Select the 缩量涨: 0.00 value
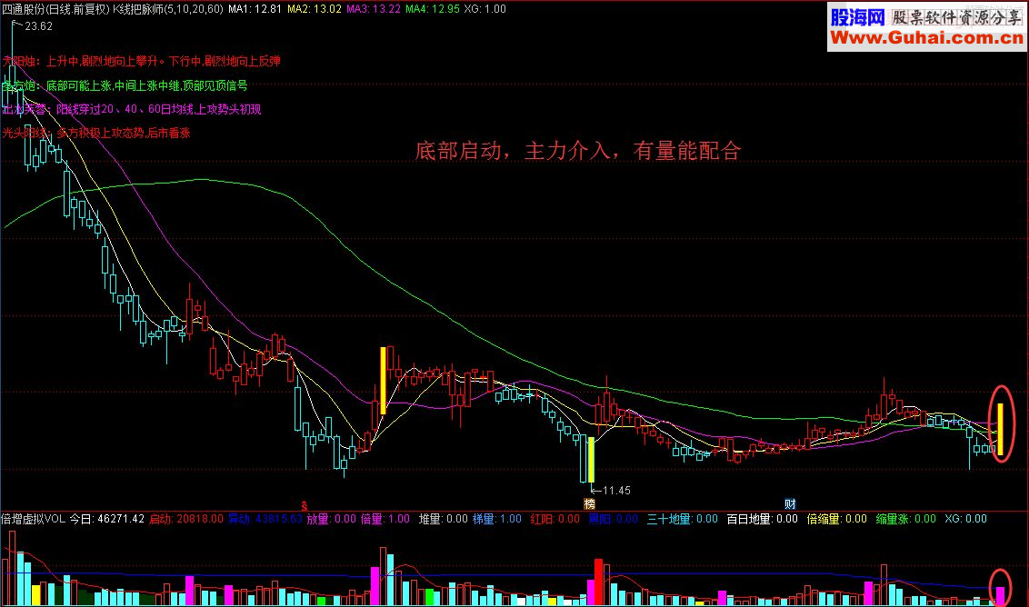The height and width of the screenshot is (607, 1029). [906, 519]
